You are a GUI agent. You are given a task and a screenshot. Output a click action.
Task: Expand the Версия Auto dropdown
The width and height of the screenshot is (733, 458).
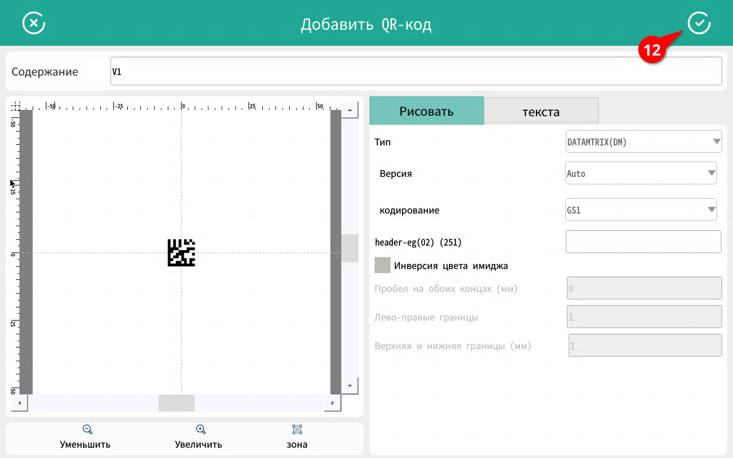point(641,173)
